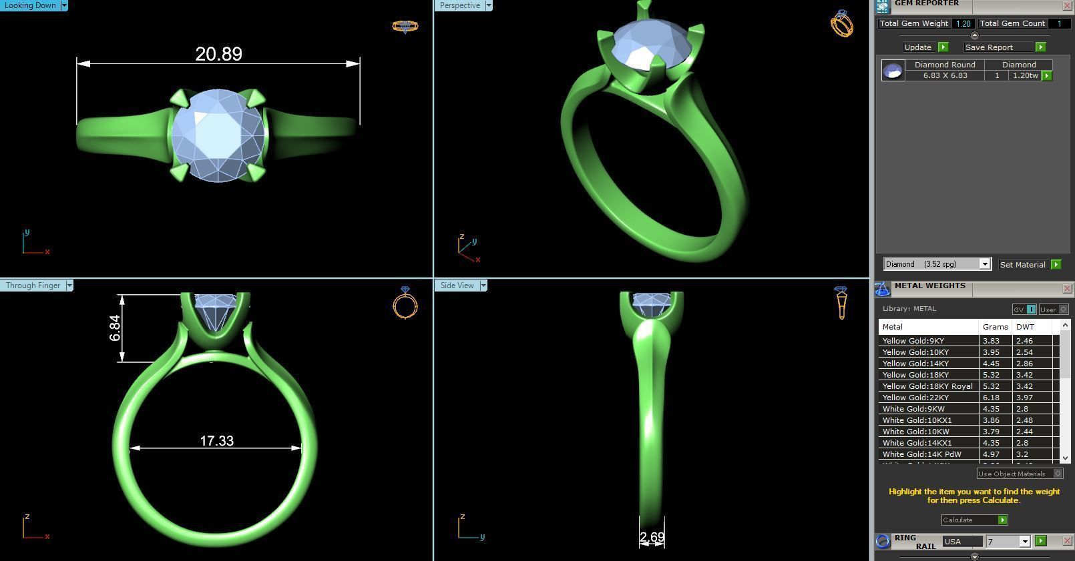This screenshot has width=1075, height=561.
Task: Click the DWT column header
Action: [1032, 327]
